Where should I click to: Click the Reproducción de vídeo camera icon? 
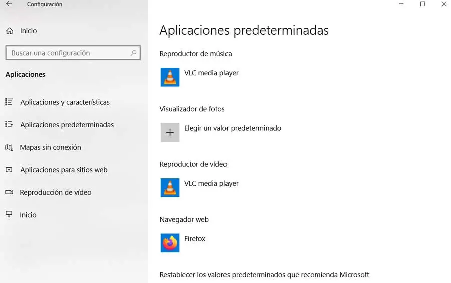click(x=9, y=192)
